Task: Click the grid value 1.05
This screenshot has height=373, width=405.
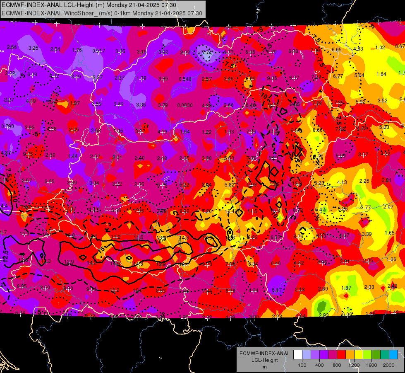Action: [x=118, y=131]
